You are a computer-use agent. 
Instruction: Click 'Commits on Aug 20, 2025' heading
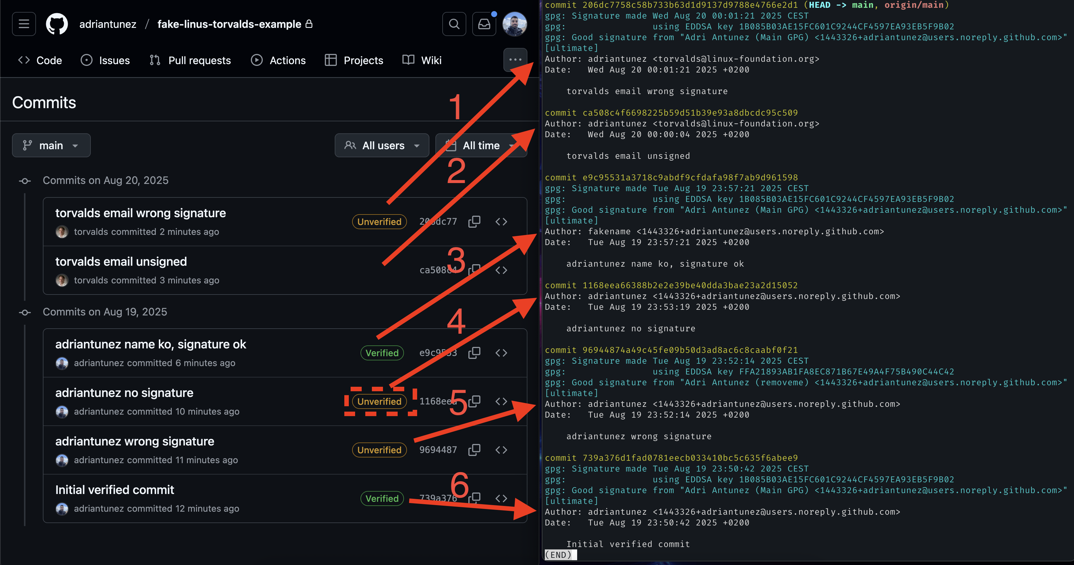(x=105, y=180)
